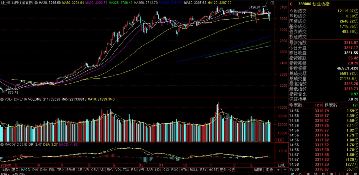Zoom out the chart with the − button
359x175 pixels.
[x=285, y=170]
